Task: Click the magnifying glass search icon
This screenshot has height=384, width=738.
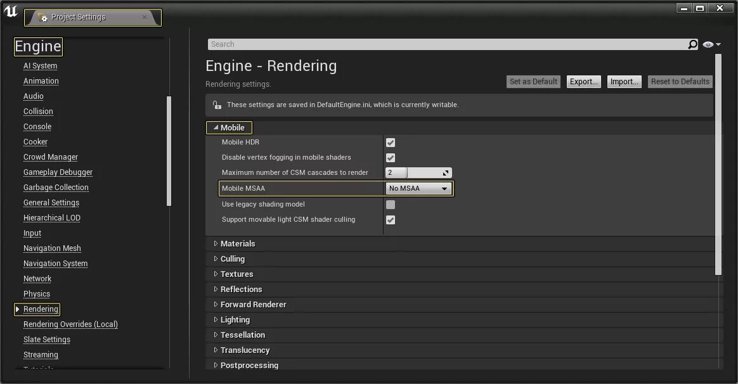Action: click(x=694, y=44)
